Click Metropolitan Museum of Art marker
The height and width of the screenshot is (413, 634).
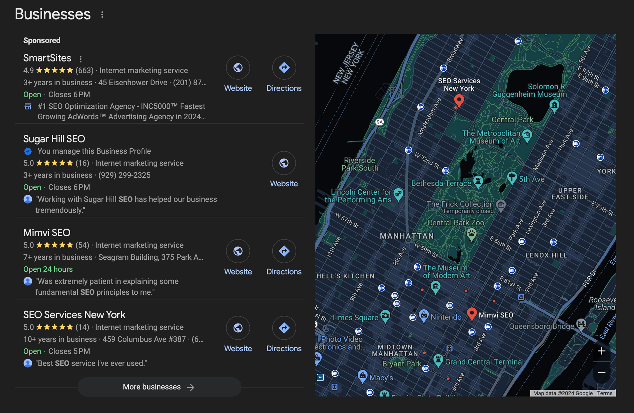pos(527,135)
